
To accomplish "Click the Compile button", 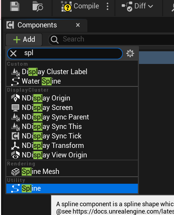I will 80,6.
